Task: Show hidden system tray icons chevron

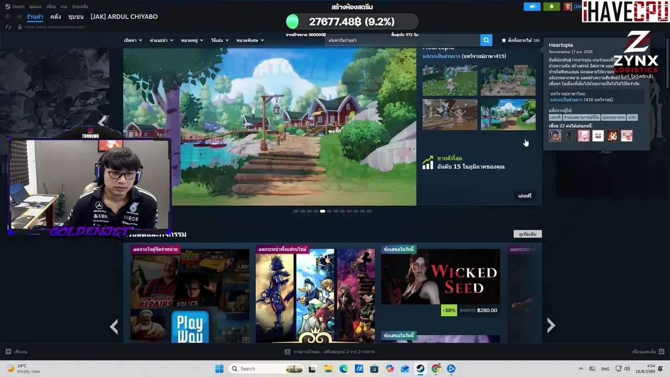Action: pyautogui.click(x=580, y=369)
